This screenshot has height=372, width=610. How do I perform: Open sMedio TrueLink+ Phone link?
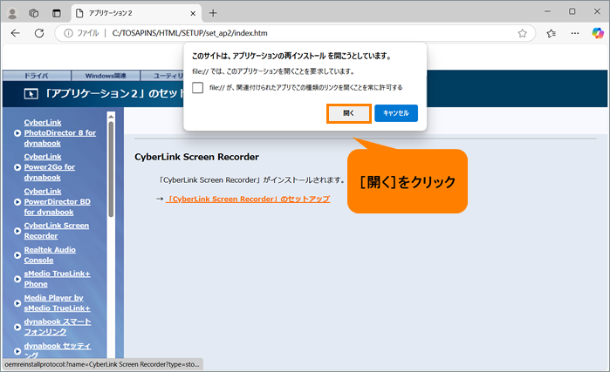point(58,279)
